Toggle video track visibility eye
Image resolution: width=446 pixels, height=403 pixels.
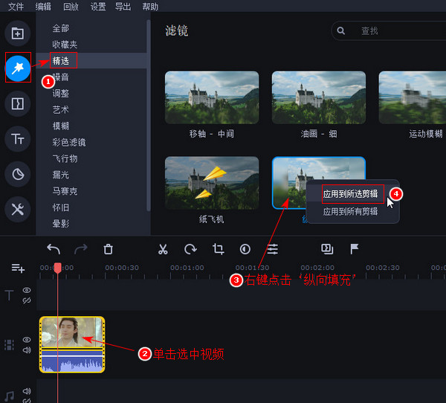coord(27,340)
